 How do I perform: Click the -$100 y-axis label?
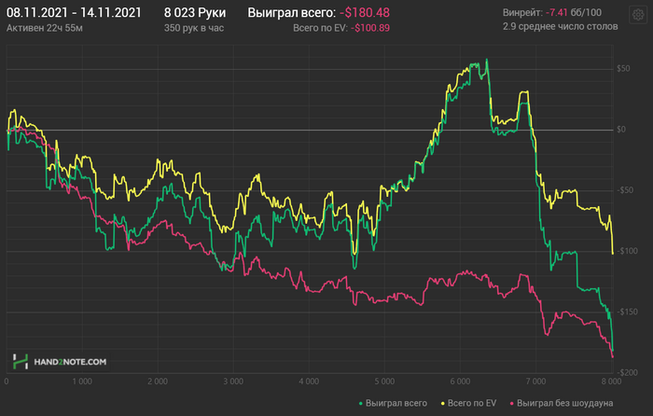click(627, 251)
